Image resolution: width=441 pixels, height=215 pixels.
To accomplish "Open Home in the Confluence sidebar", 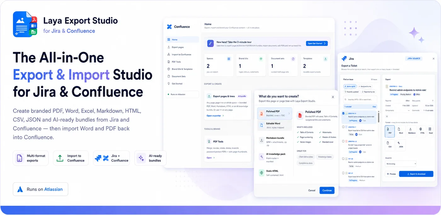I will click(182, 40).
